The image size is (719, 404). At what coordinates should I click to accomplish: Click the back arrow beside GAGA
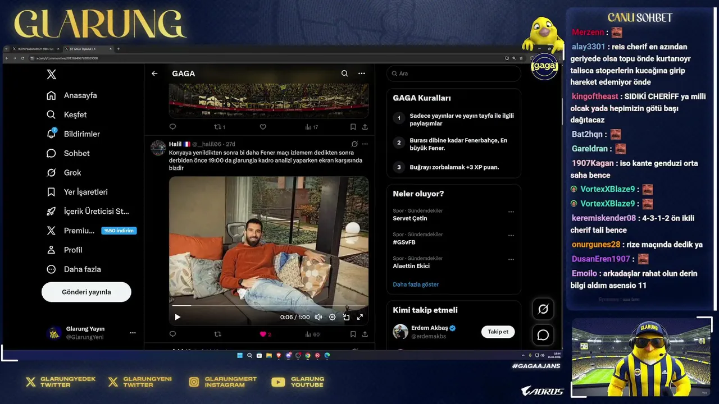pyautogui.click(x=154, y=74)
